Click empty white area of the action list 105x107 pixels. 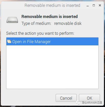pos(52,67)
